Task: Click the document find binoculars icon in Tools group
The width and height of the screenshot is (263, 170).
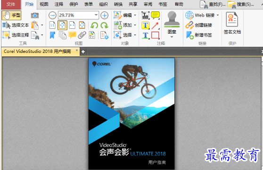Action: [35, 35]
